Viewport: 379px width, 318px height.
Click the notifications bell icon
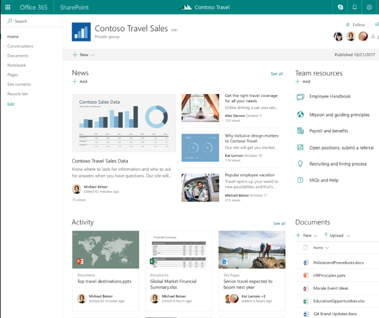tap(354, 7)
